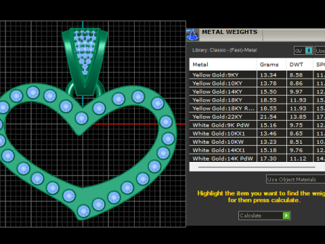Click the green arrow on Calculate
Image resolution: width=325 pixels, height=244 pixels.
click(x=286, y=216)
